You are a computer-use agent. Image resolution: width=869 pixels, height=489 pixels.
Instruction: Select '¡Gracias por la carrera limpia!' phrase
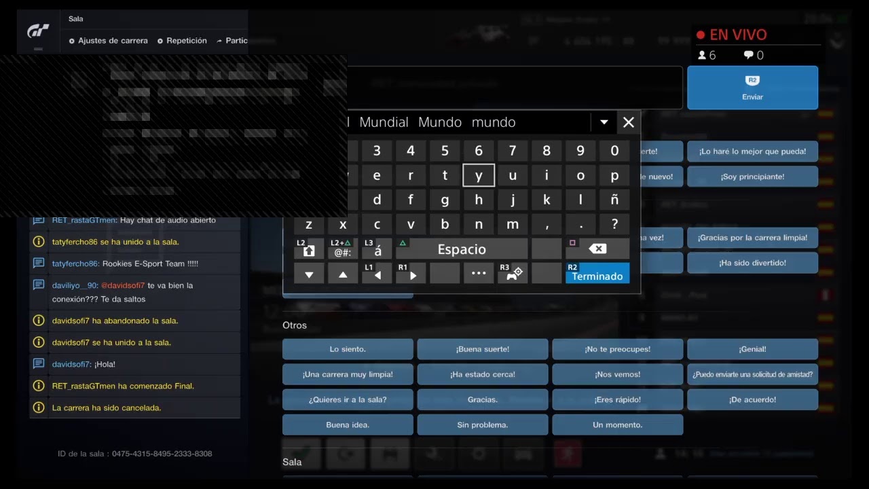[x=752, y=238]
